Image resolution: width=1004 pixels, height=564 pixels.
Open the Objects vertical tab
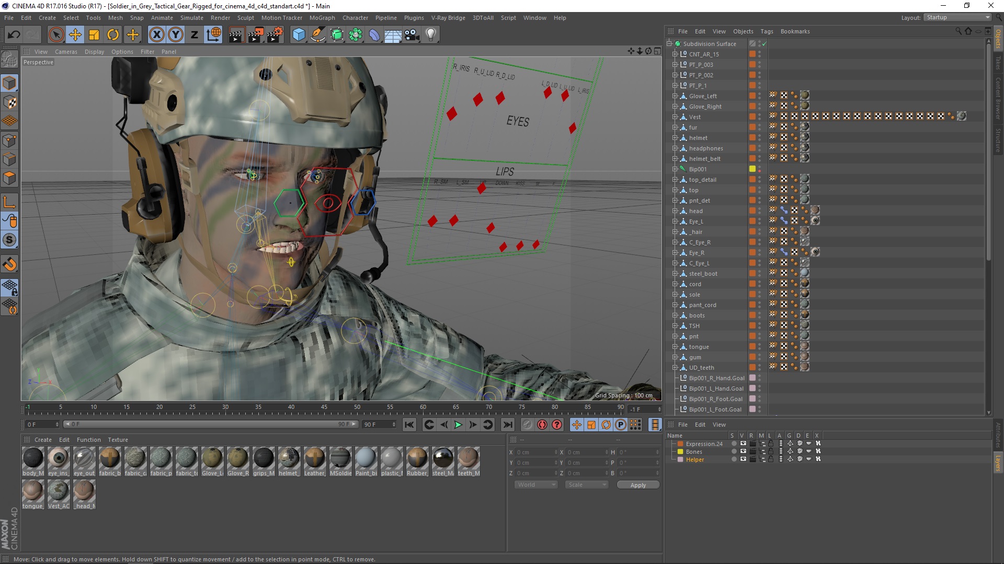coord(998,39)
